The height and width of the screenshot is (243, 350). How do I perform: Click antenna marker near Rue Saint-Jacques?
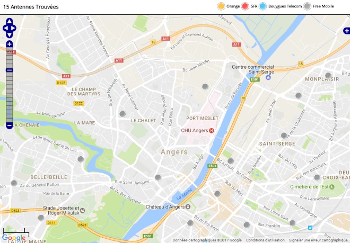pos(158,177)
